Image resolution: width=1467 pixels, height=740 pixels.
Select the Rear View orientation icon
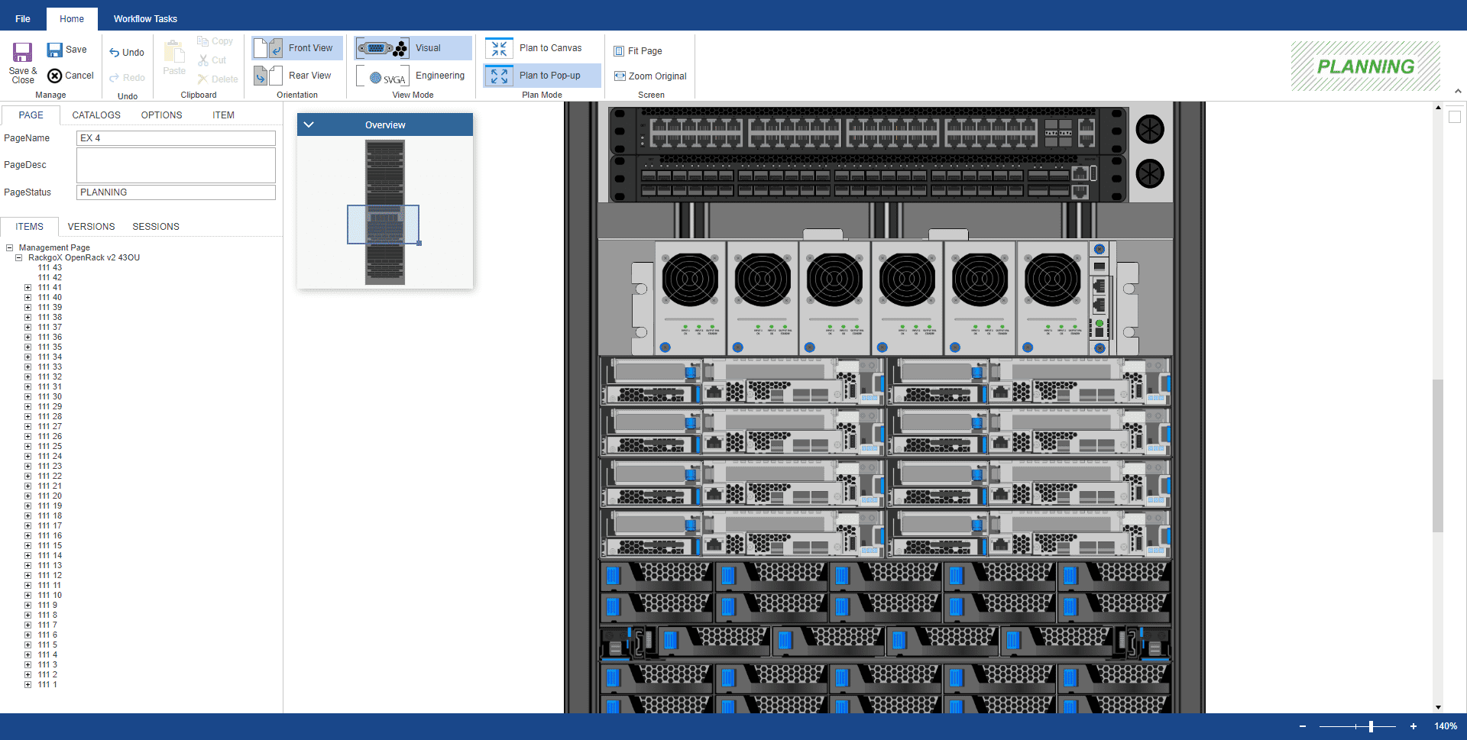267,76
